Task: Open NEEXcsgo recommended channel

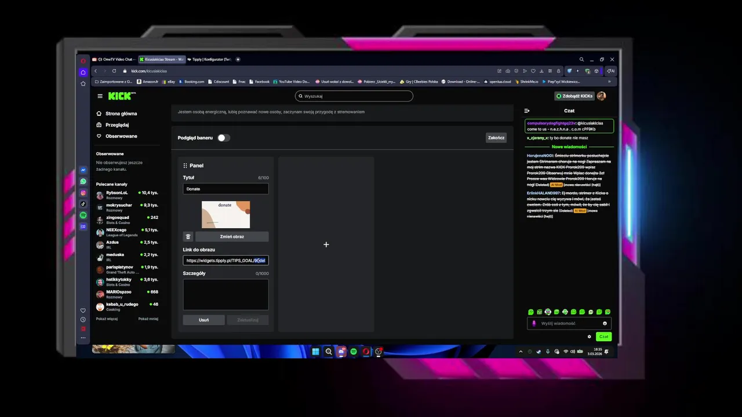Action: [x=128, y=232]
